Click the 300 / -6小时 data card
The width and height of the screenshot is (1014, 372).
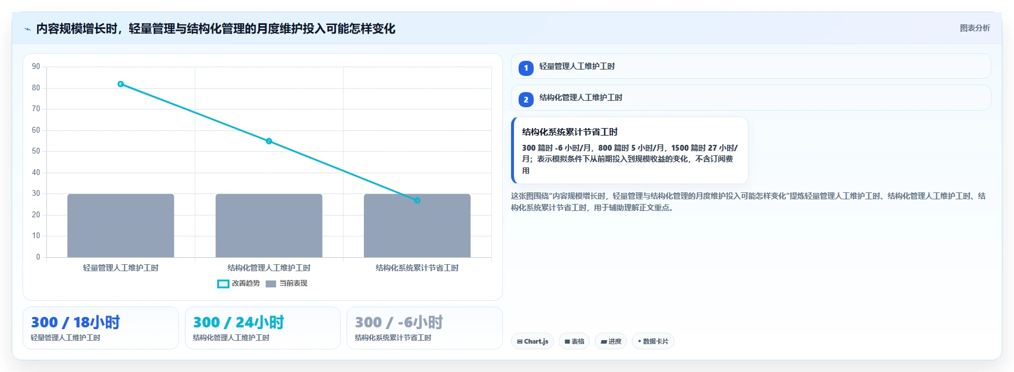pyautogui.click(x=425, y=328)
